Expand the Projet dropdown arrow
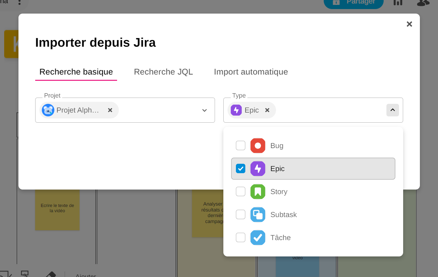The width and height of the screenshot is (438, 277). pyautogui.click(x=205, y=110)
